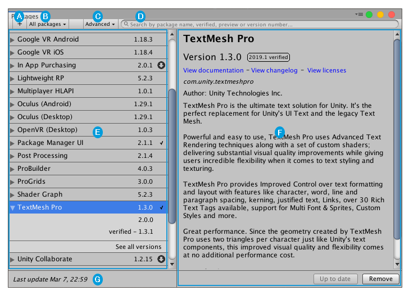Click the search magnifier icon

pos(126,24)
